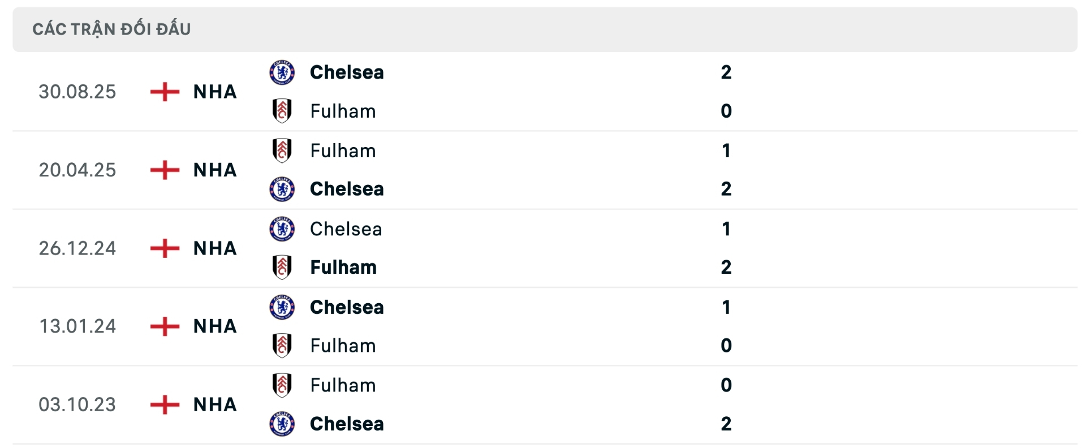
Task: Click the score 2 for Fulham on 26.12.24
Action: pyautogui.click(x=727, y=267)
